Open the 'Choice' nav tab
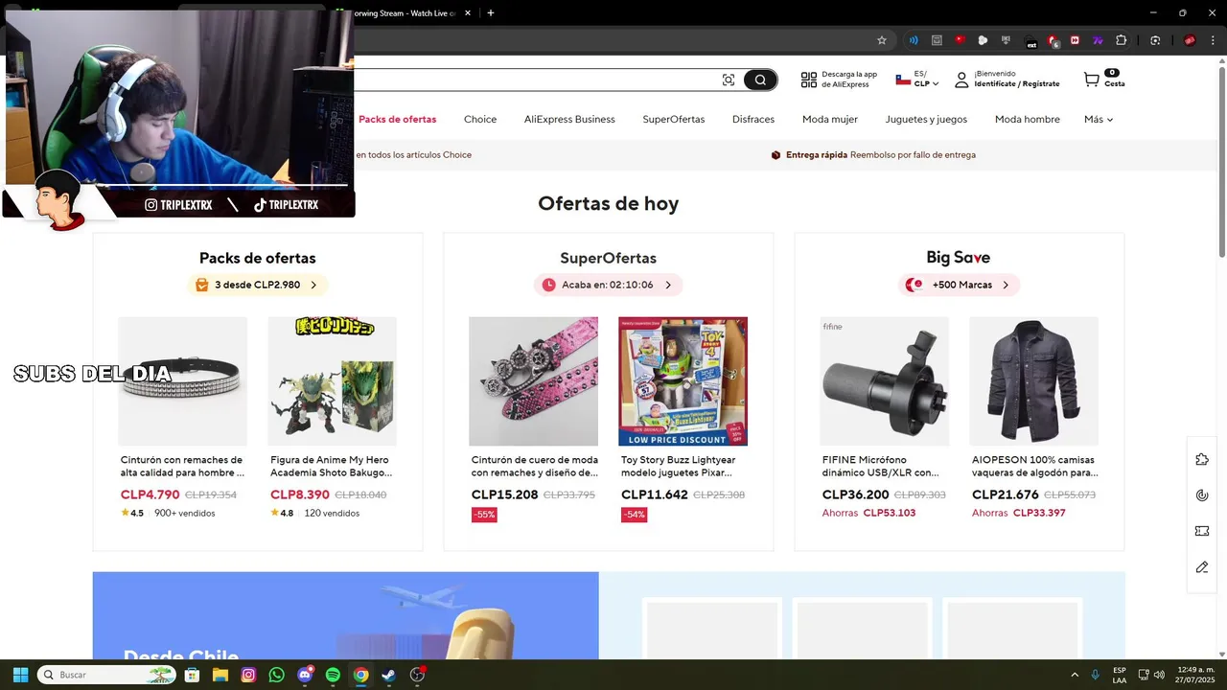Image resolution: width=1227 pixels, height=690 pixels. pos(480,119)
